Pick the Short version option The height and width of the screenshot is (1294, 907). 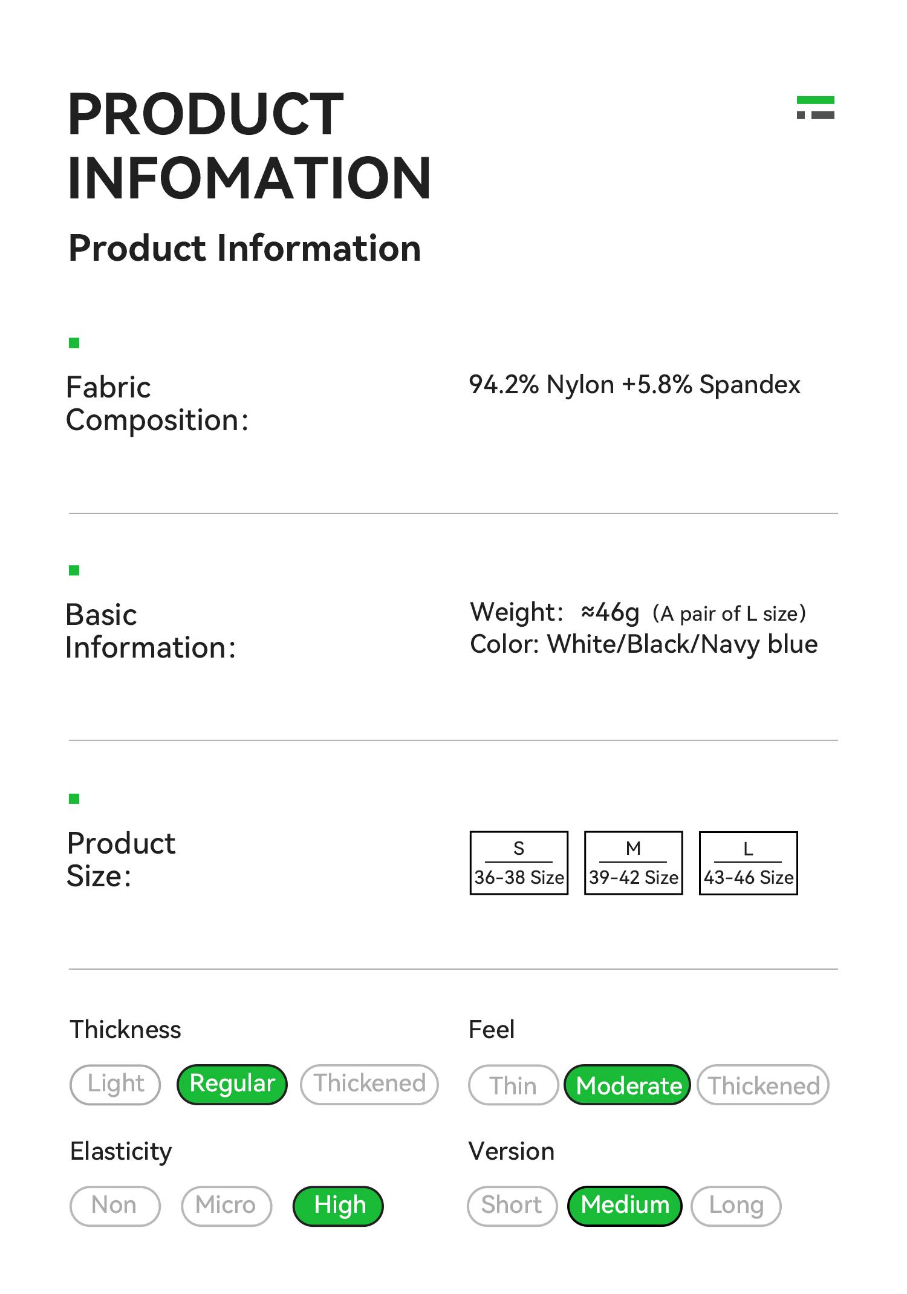point(512,1206)
